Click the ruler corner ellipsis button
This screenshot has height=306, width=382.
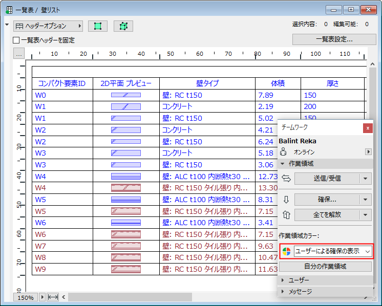click(19, 54)
